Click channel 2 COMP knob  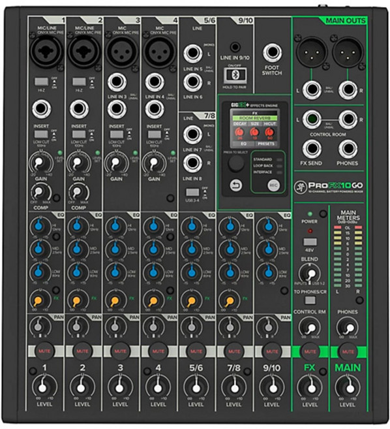coord(79,193)
